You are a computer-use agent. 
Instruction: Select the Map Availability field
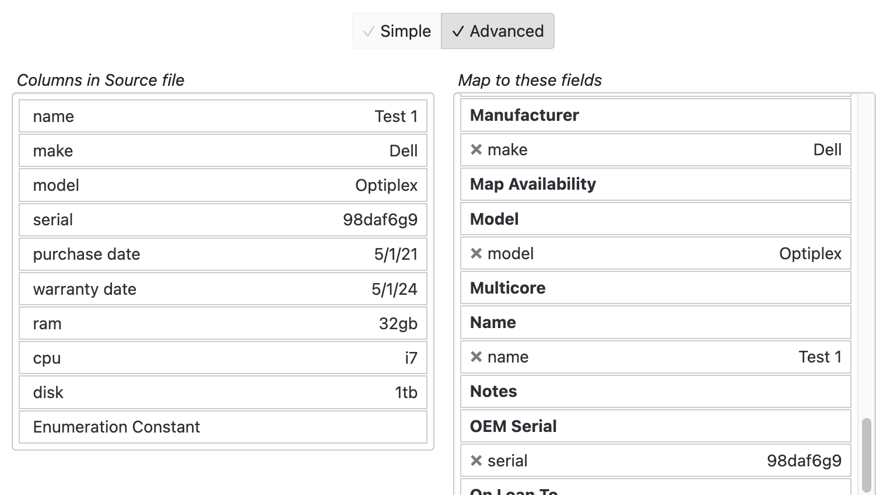coord(655,184)
